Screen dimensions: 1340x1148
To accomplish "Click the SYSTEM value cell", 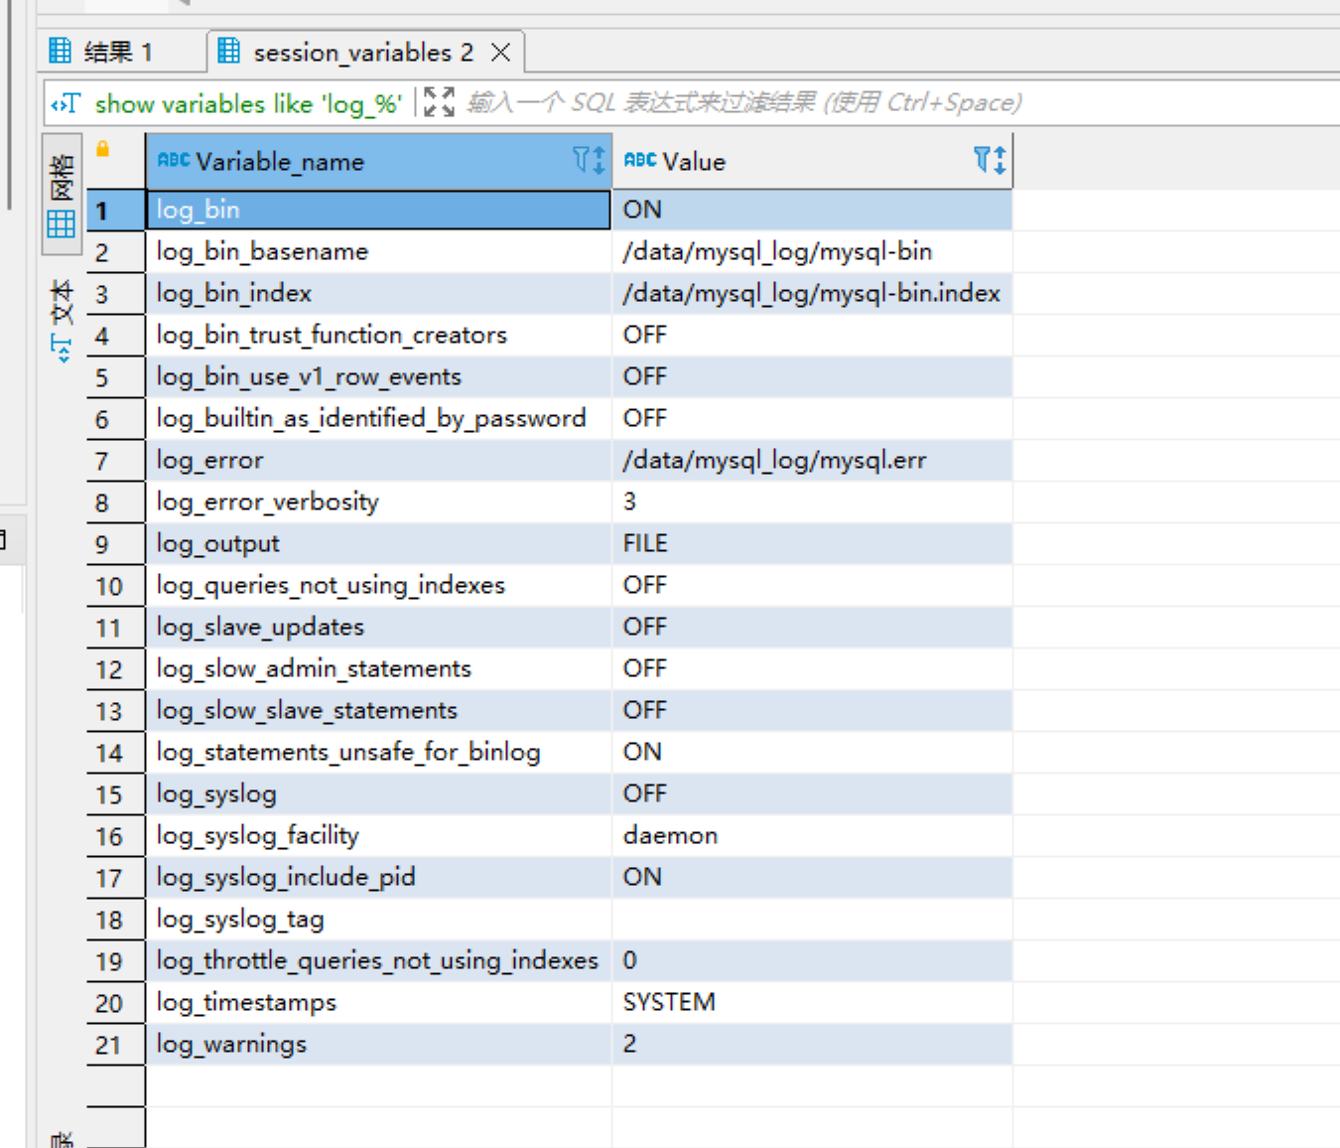I will (812, 1002).
